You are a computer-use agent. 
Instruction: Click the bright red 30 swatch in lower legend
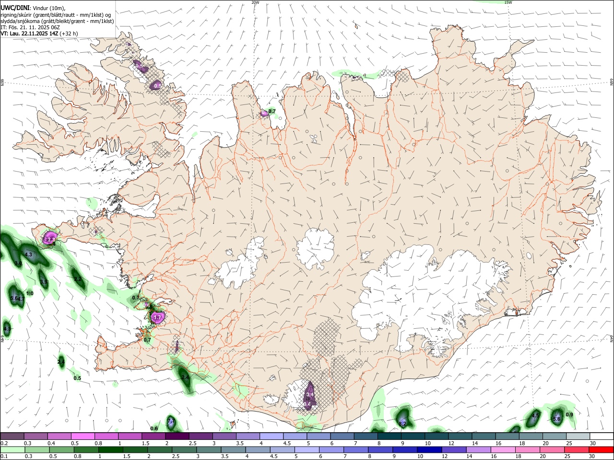[602, 449]
